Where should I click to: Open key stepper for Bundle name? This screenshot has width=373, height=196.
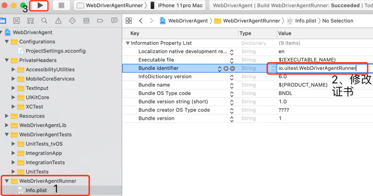coord(232,85)
